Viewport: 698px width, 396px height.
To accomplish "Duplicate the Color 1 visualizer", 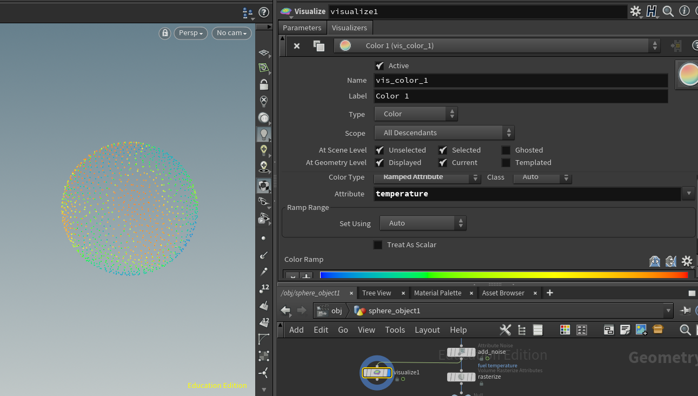I will tap(318, 46).
